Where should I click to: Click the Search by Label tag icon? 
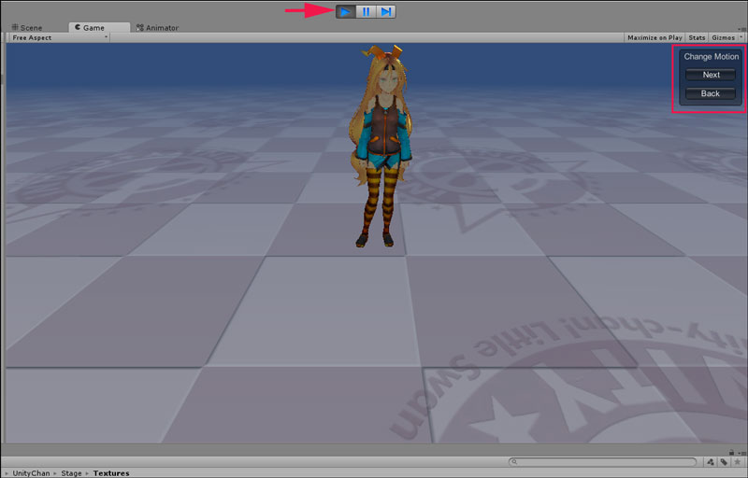[724, 462]
